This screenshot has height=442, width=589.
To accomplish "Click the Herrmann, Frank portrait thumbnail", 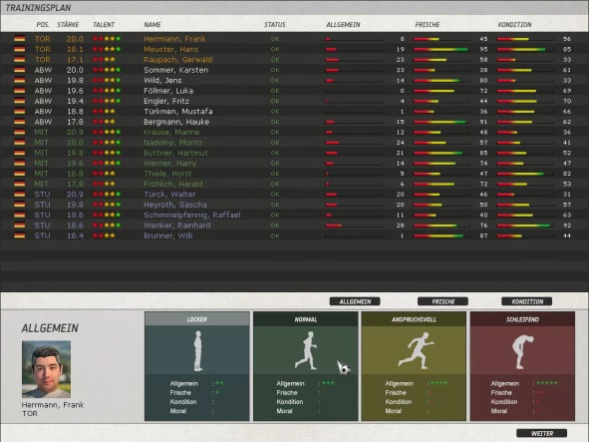I will [46, 369].
